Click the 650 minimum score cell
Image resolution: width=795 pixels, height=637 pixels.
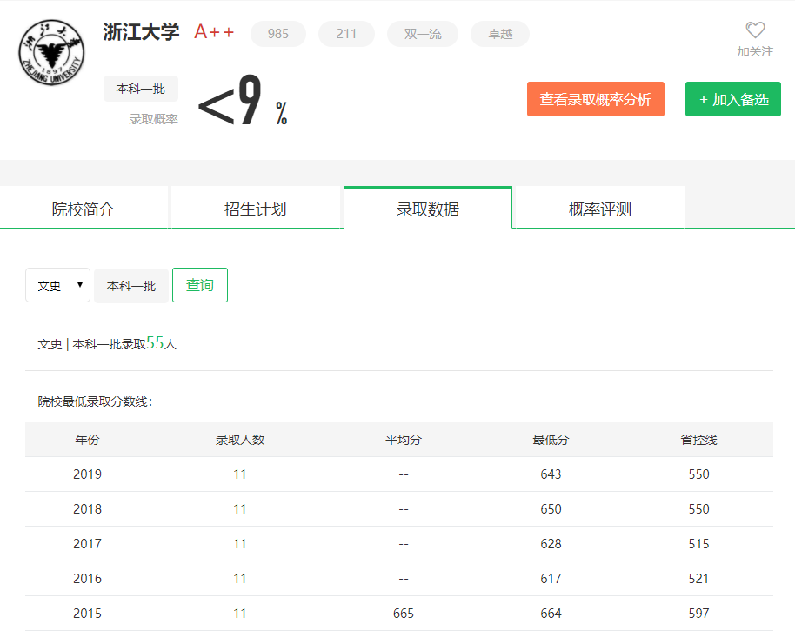(x=551, y=508)
